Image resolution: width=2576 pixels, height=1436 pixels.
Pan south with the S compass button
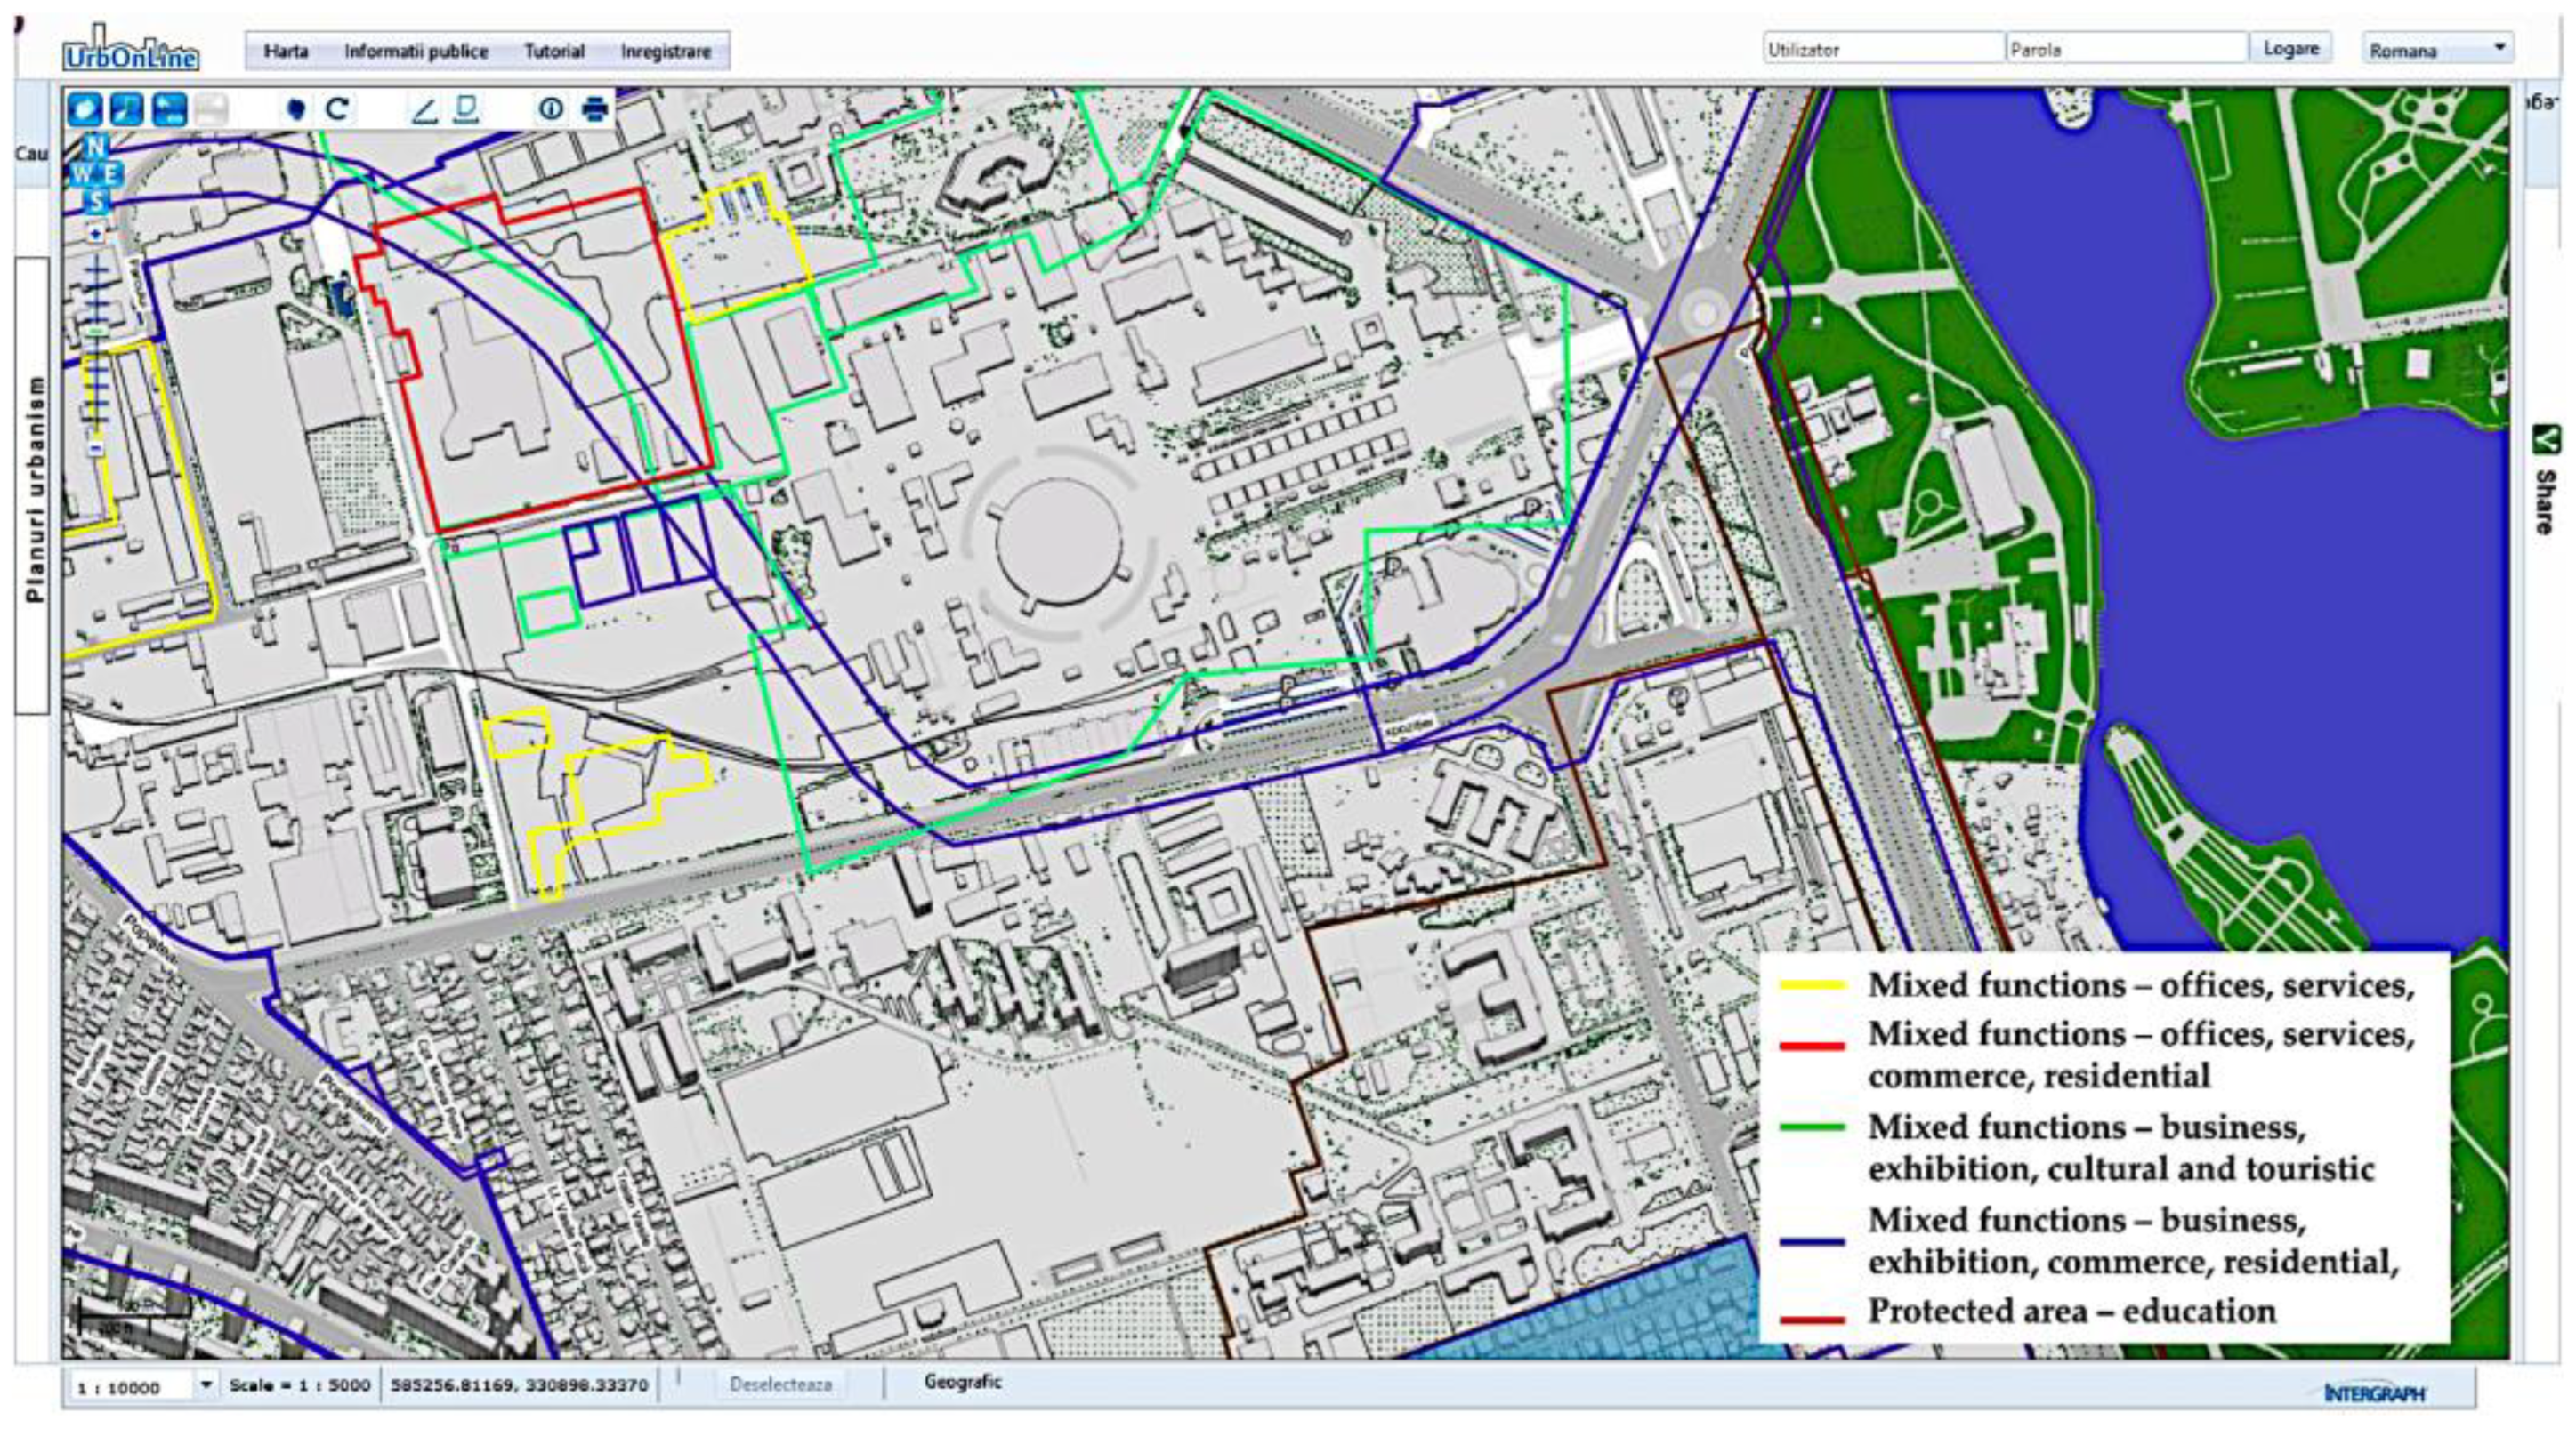pos(96,201)
